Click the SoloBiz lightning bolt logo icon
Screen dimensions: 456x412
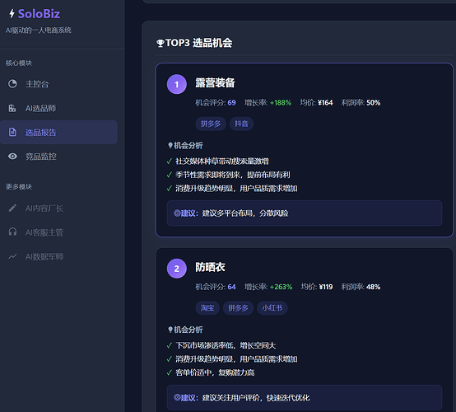click(x=12, y=13)
